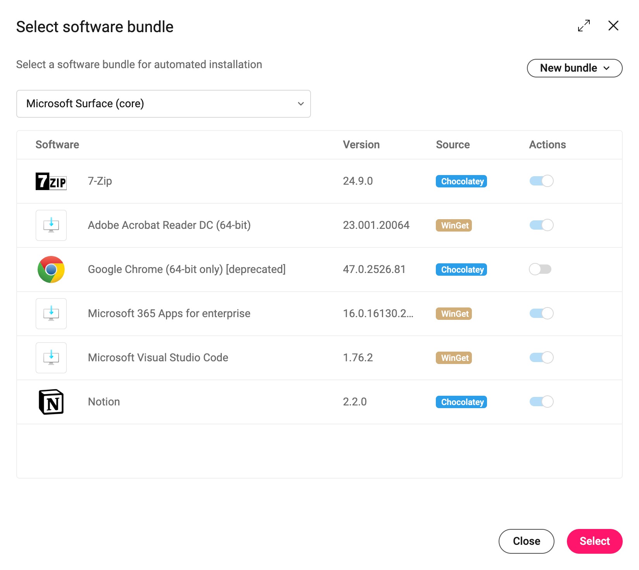Toggle off Microsoft 365 Apps for enterprise
Screen dimensions: 639x570
tap(541, 313)
